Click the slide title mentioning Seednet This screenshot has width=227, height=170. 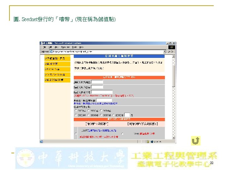point(65,19)
